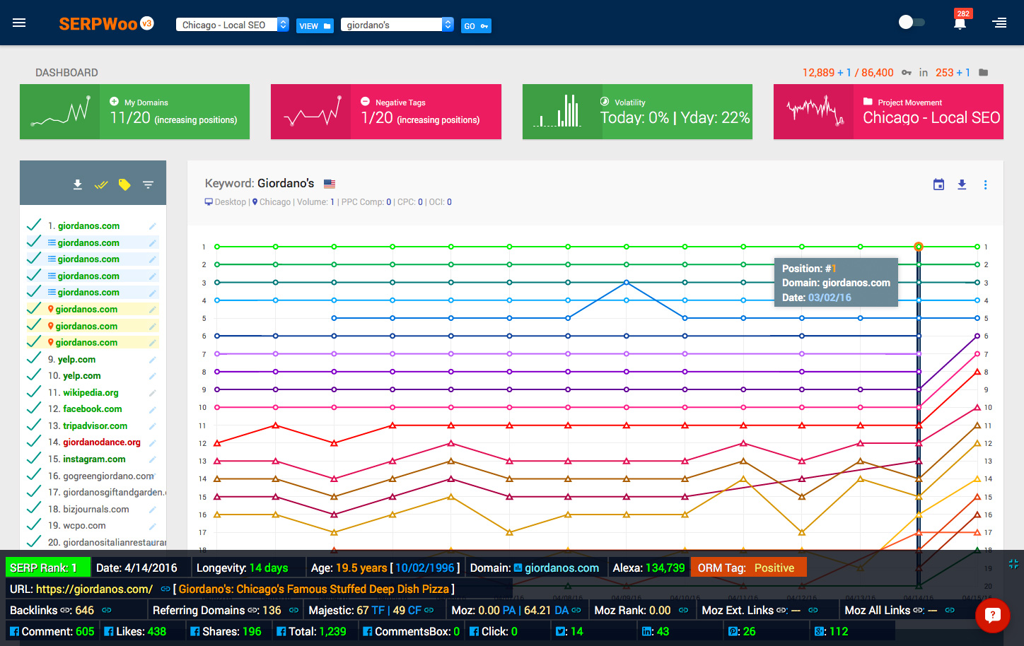This screenshot has width=1024, height=646.
Task: Open the https://giordanos.com/ URL link
Action: pyautogui.click(x=94, y=589)
